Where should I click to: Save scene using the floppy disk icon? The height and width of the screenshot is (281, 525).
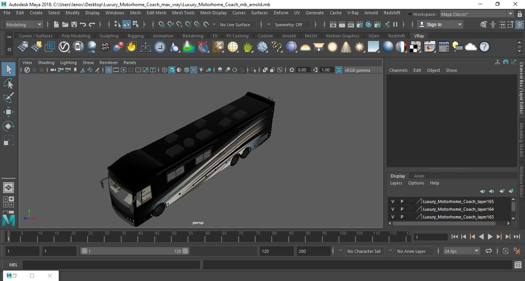[74, 24]
